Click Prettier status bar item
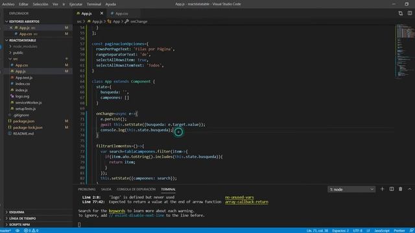Screen dimensions: 415x233 [x=399, y=230]
